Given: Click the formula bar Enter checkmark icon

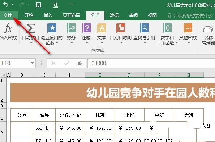Looking at the screenshot, I should click(x=66, y=63).
